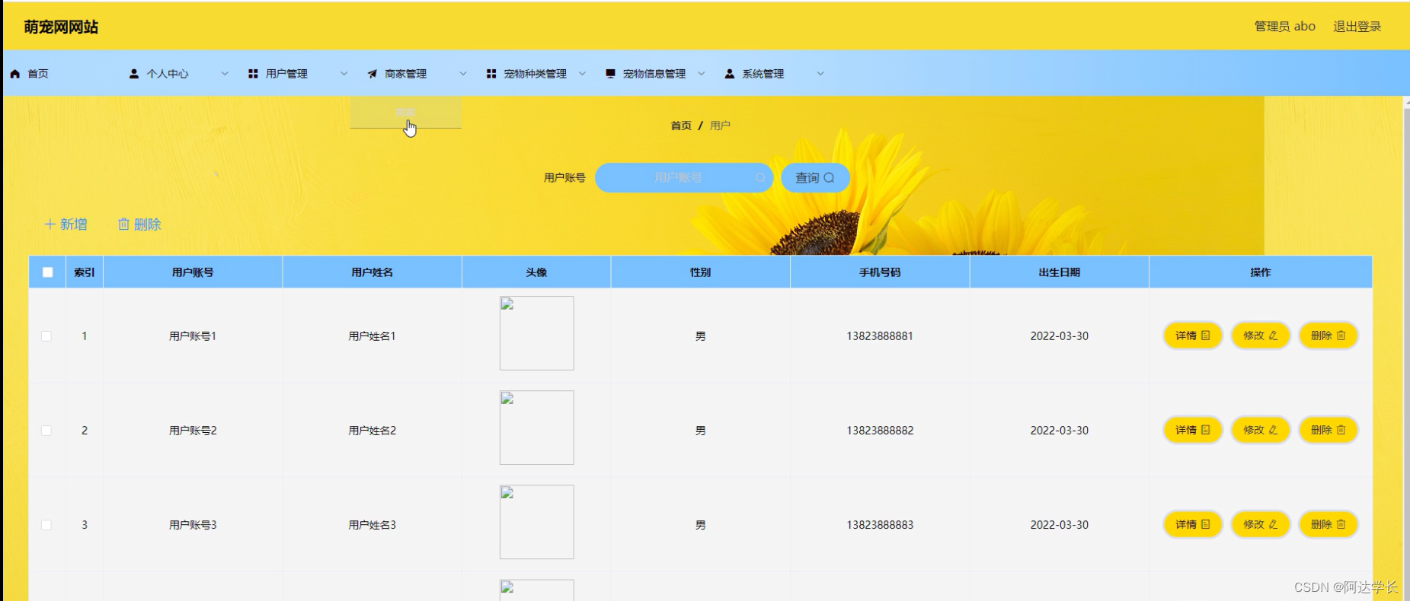Click the trash icon of bulk 删除

pyautogui.click(x=123, y=224)
